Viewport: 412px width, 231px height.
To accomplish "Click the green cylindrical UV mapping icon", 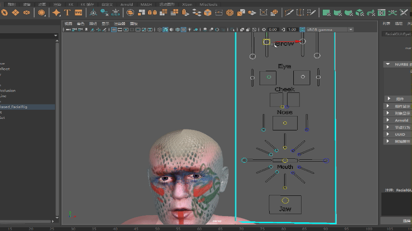I will pos(337,13).
